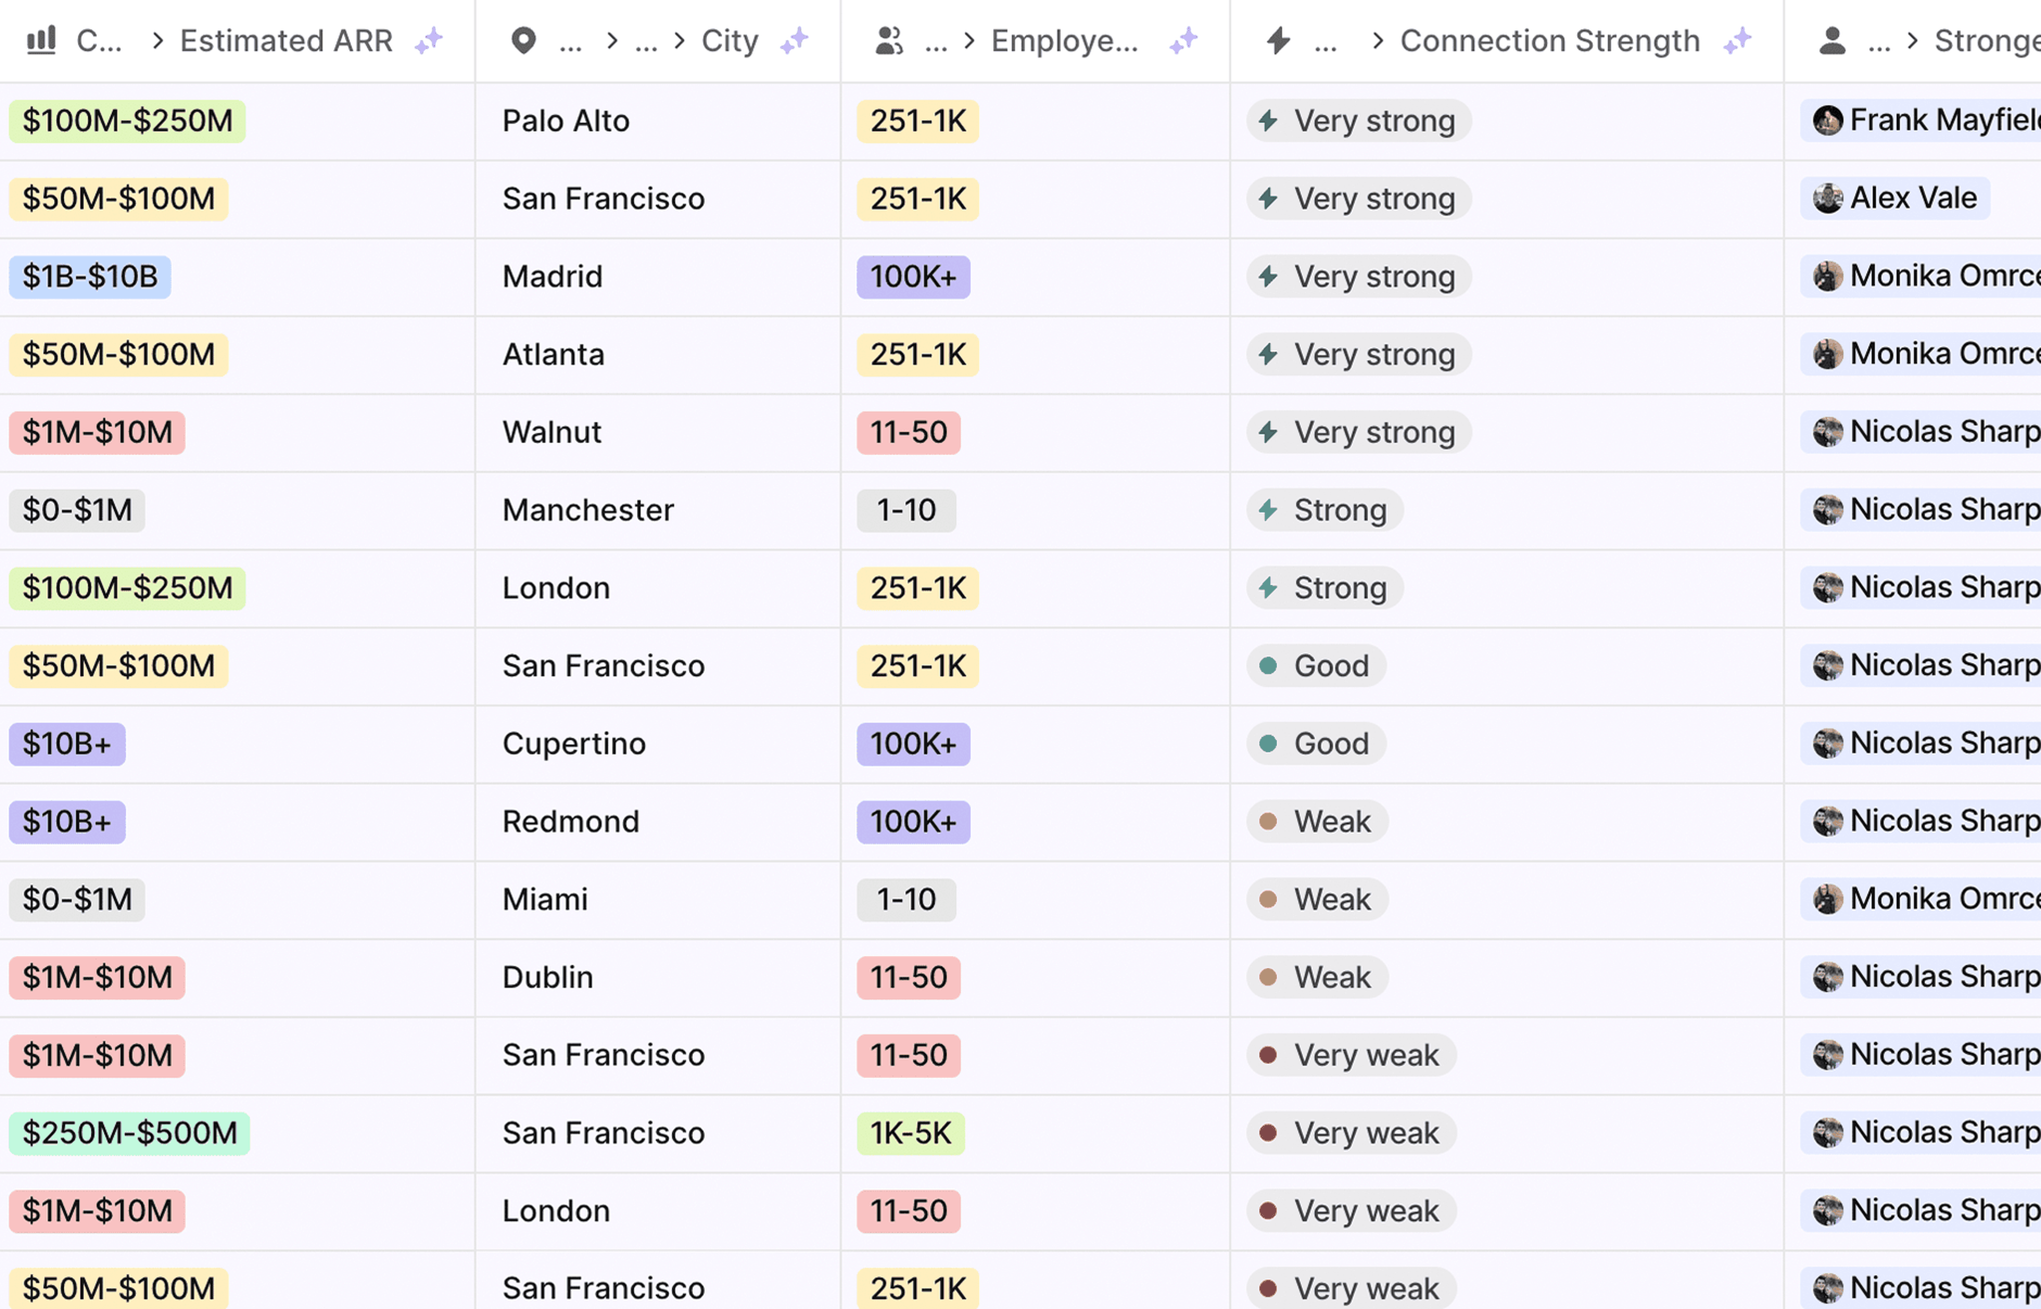Click the sparkle icon beside City column
Image resolution: width=2041 pixels, height=1309 pixels.
[795, 40]
